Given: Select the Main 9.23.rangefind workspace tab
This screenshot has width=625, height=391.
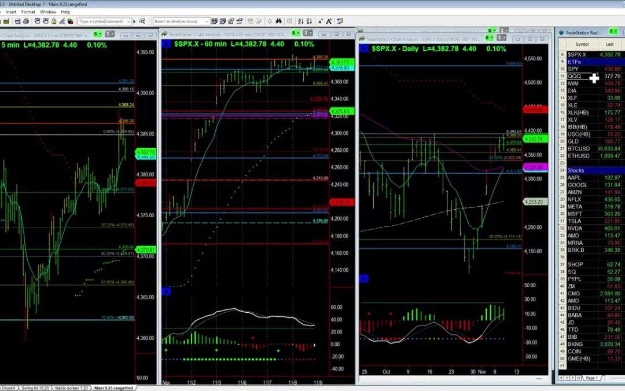Looking at the screenshot, I should [x=113, y=388].
